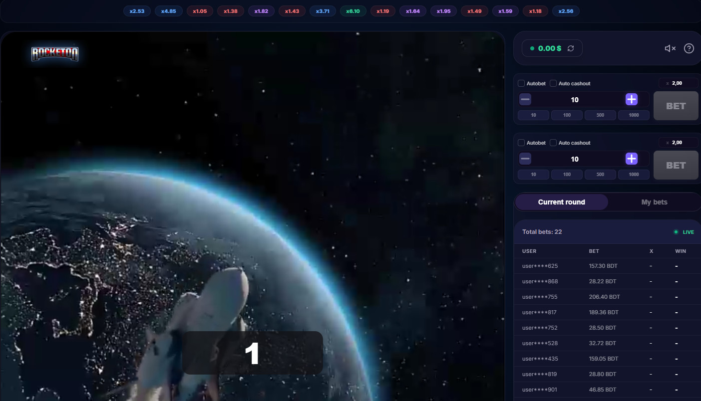
Task: Click the 46.85 BDT bet value
Action: tap(603, 390)
